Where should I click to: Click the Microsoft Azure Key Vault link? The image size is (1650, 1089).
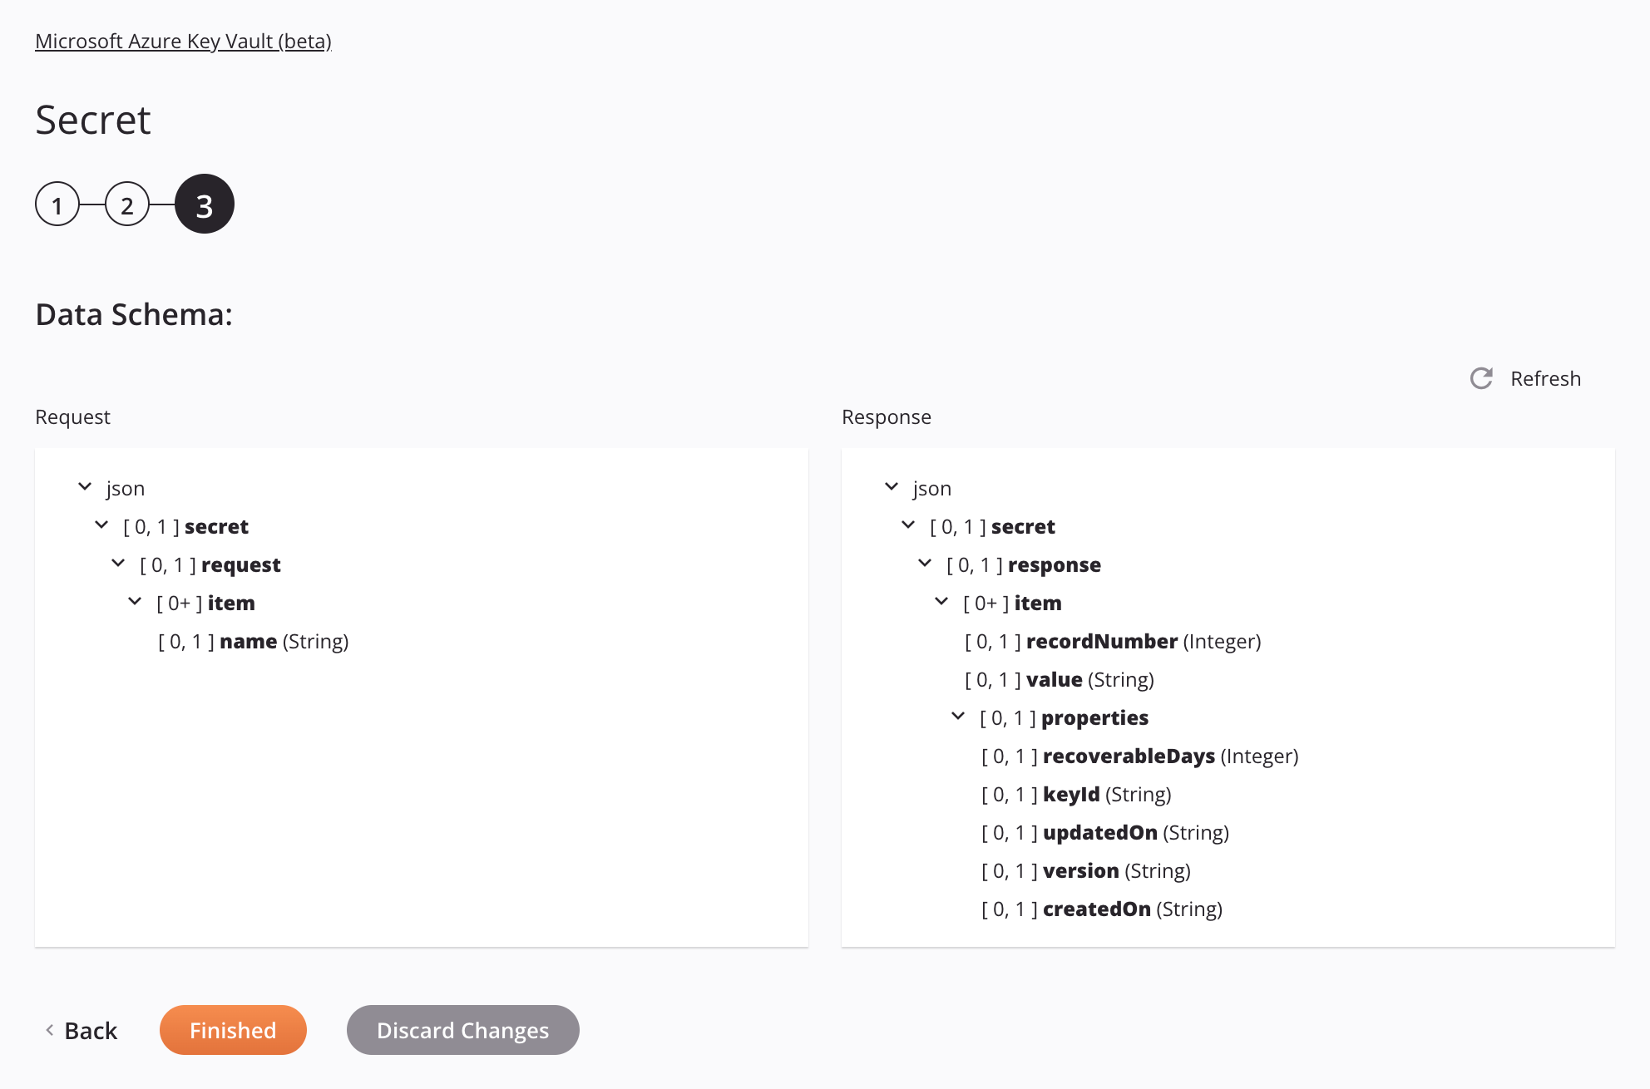pos(184,40)
